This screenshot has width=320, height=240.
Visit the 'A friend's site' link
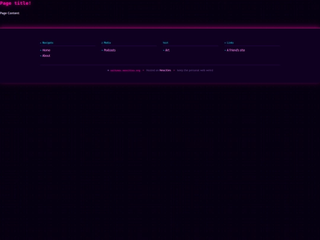(236, 50)
